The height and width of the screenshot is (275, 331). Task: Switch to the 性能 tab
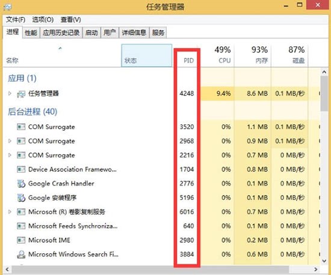31,32
